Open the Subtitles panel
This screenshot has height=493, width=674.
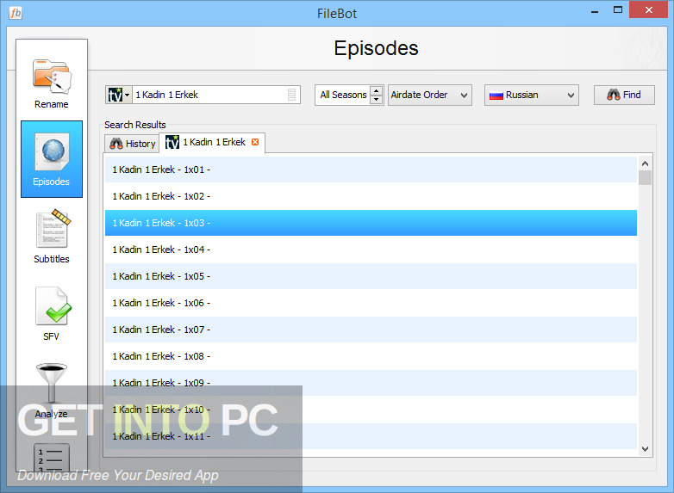tap(52, 237)
